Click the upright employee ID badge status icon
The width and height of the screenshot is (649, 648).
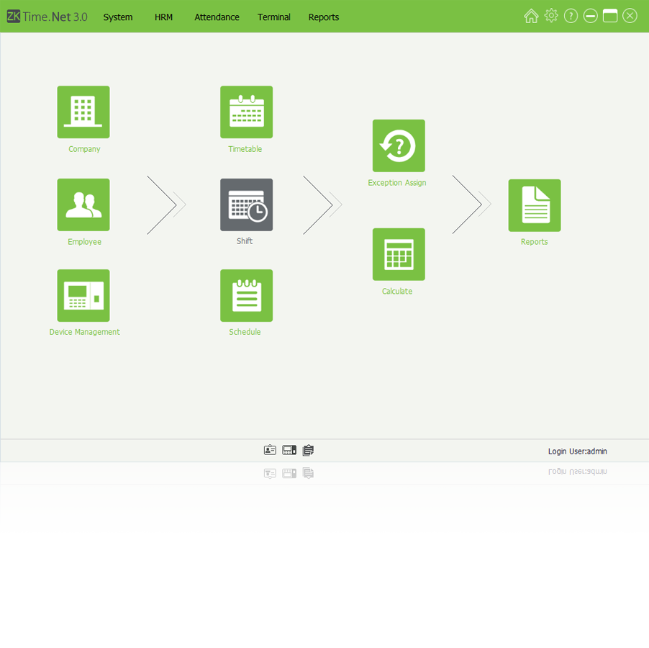(x=270, y=450)
